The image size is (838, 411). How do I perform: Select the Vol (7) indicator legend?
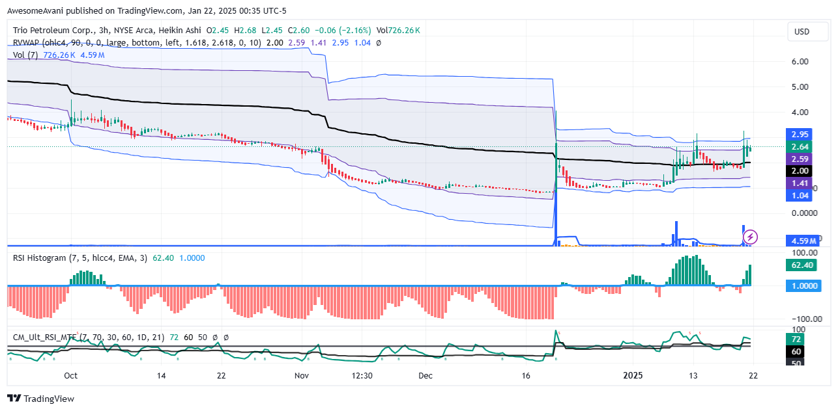click(26, 55)
